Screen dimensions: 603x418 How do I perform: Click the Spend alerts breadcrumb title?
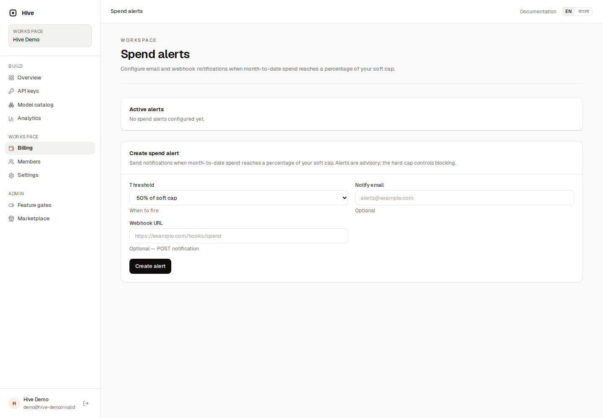coord(126,11)
